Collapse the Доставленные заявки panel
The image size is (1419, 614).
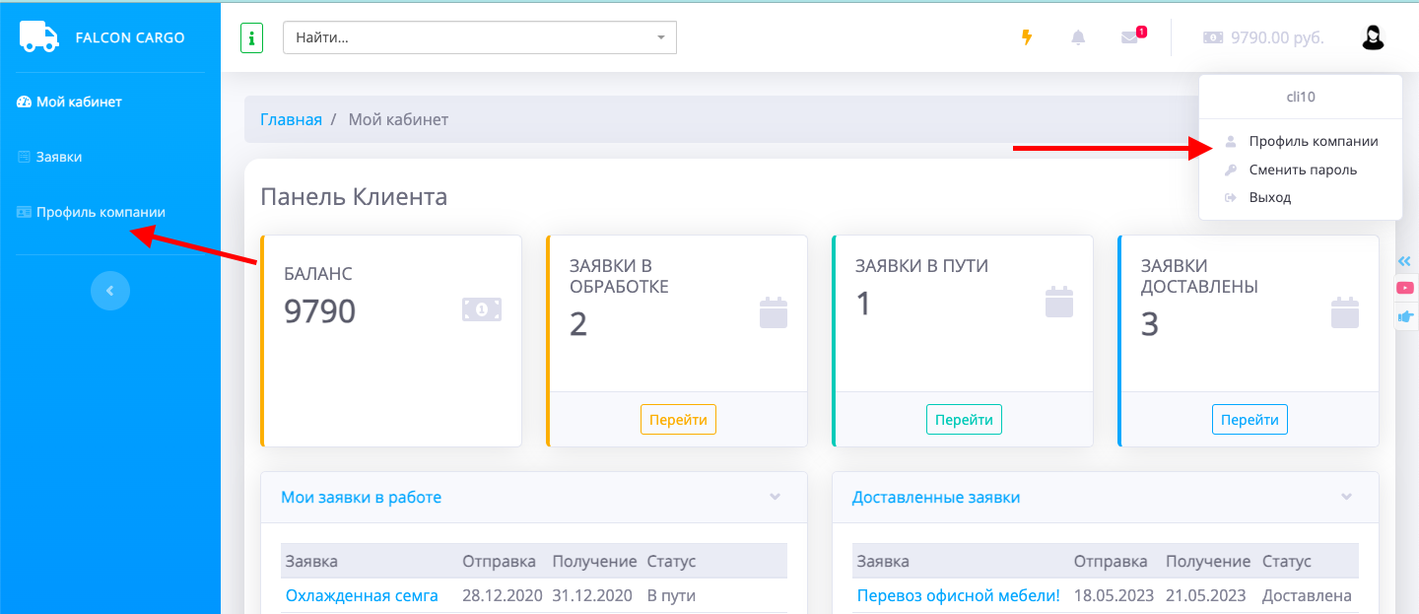pyautogui.click(x=1346, y=497)
